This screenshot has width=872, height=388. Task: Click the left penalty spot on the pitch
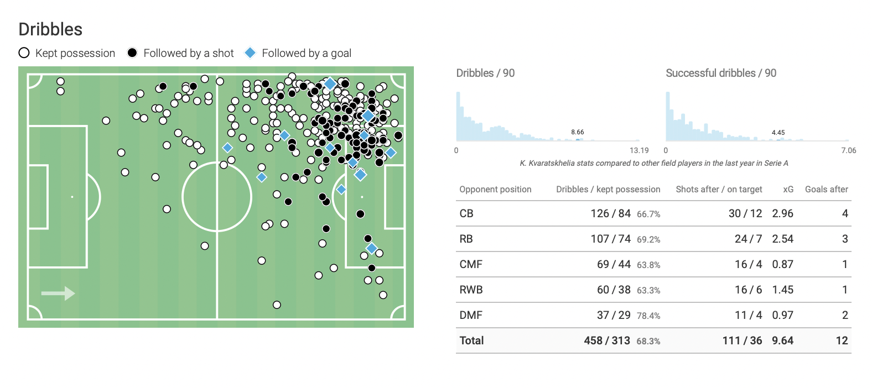coord(72,197)
